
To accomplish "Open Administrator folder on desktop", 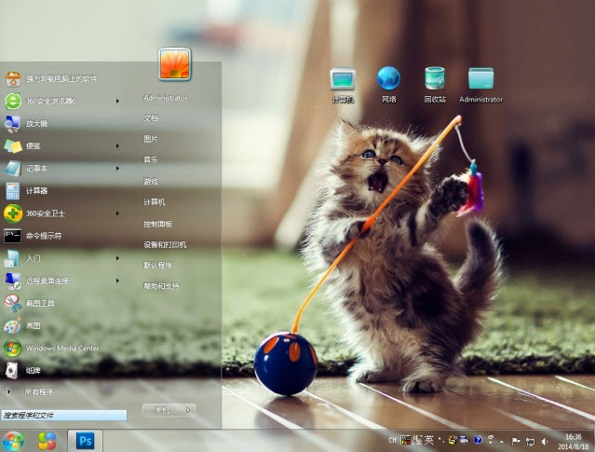I will coord(480,85).
